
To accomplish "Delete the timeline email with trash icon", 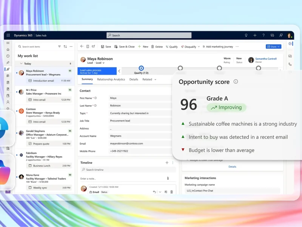I will (172, 192).
